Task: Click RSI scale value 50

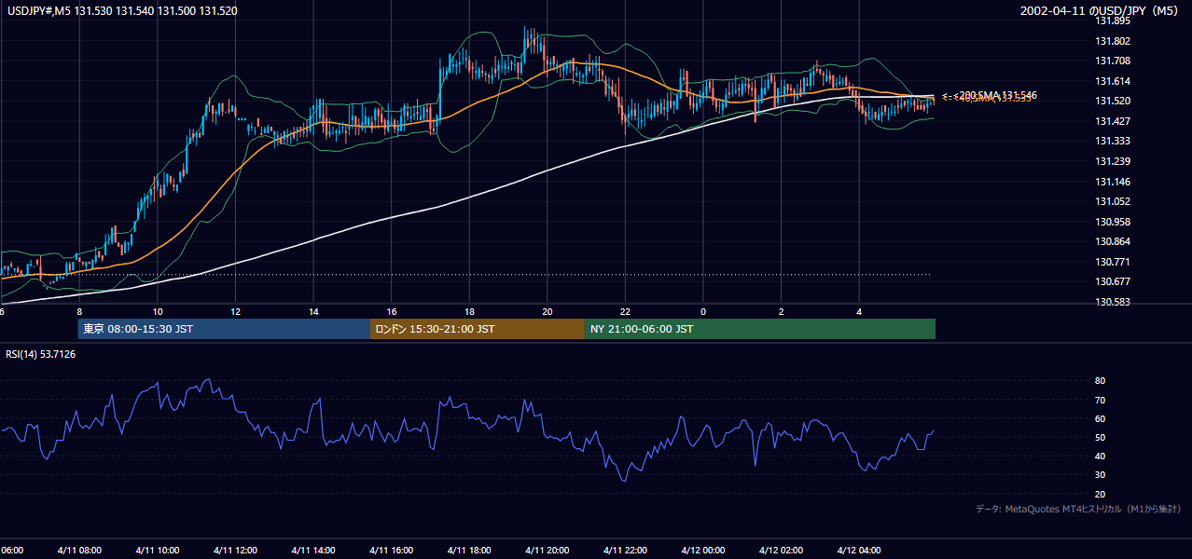Action: pos(1100,437)
